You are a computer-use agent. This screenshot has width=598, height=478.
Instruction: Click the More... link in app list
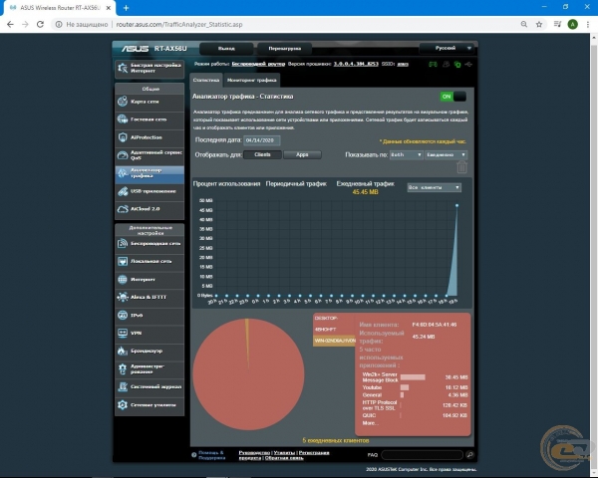coord(371,423)
